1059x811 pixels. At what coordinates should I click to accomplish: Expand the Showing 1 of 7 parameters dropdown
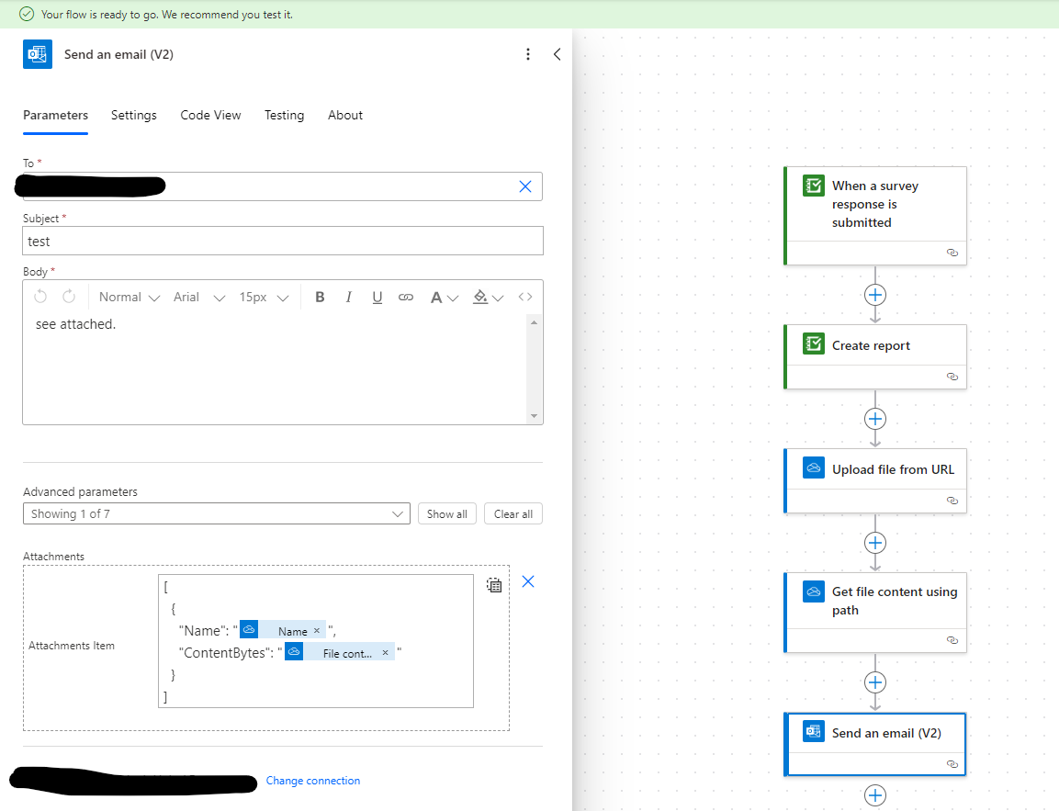[216, 513]
